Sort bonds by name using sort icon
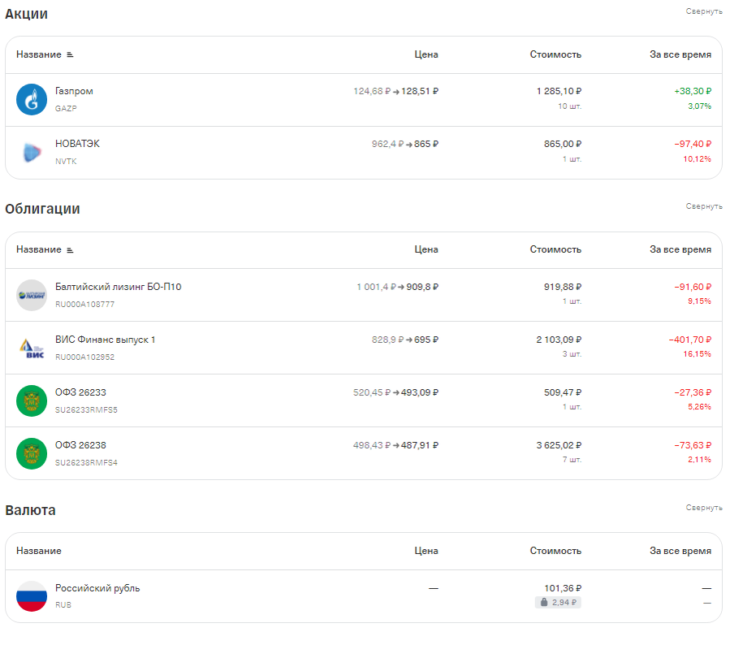Screen dimensions: 730x658 [70, 250]
